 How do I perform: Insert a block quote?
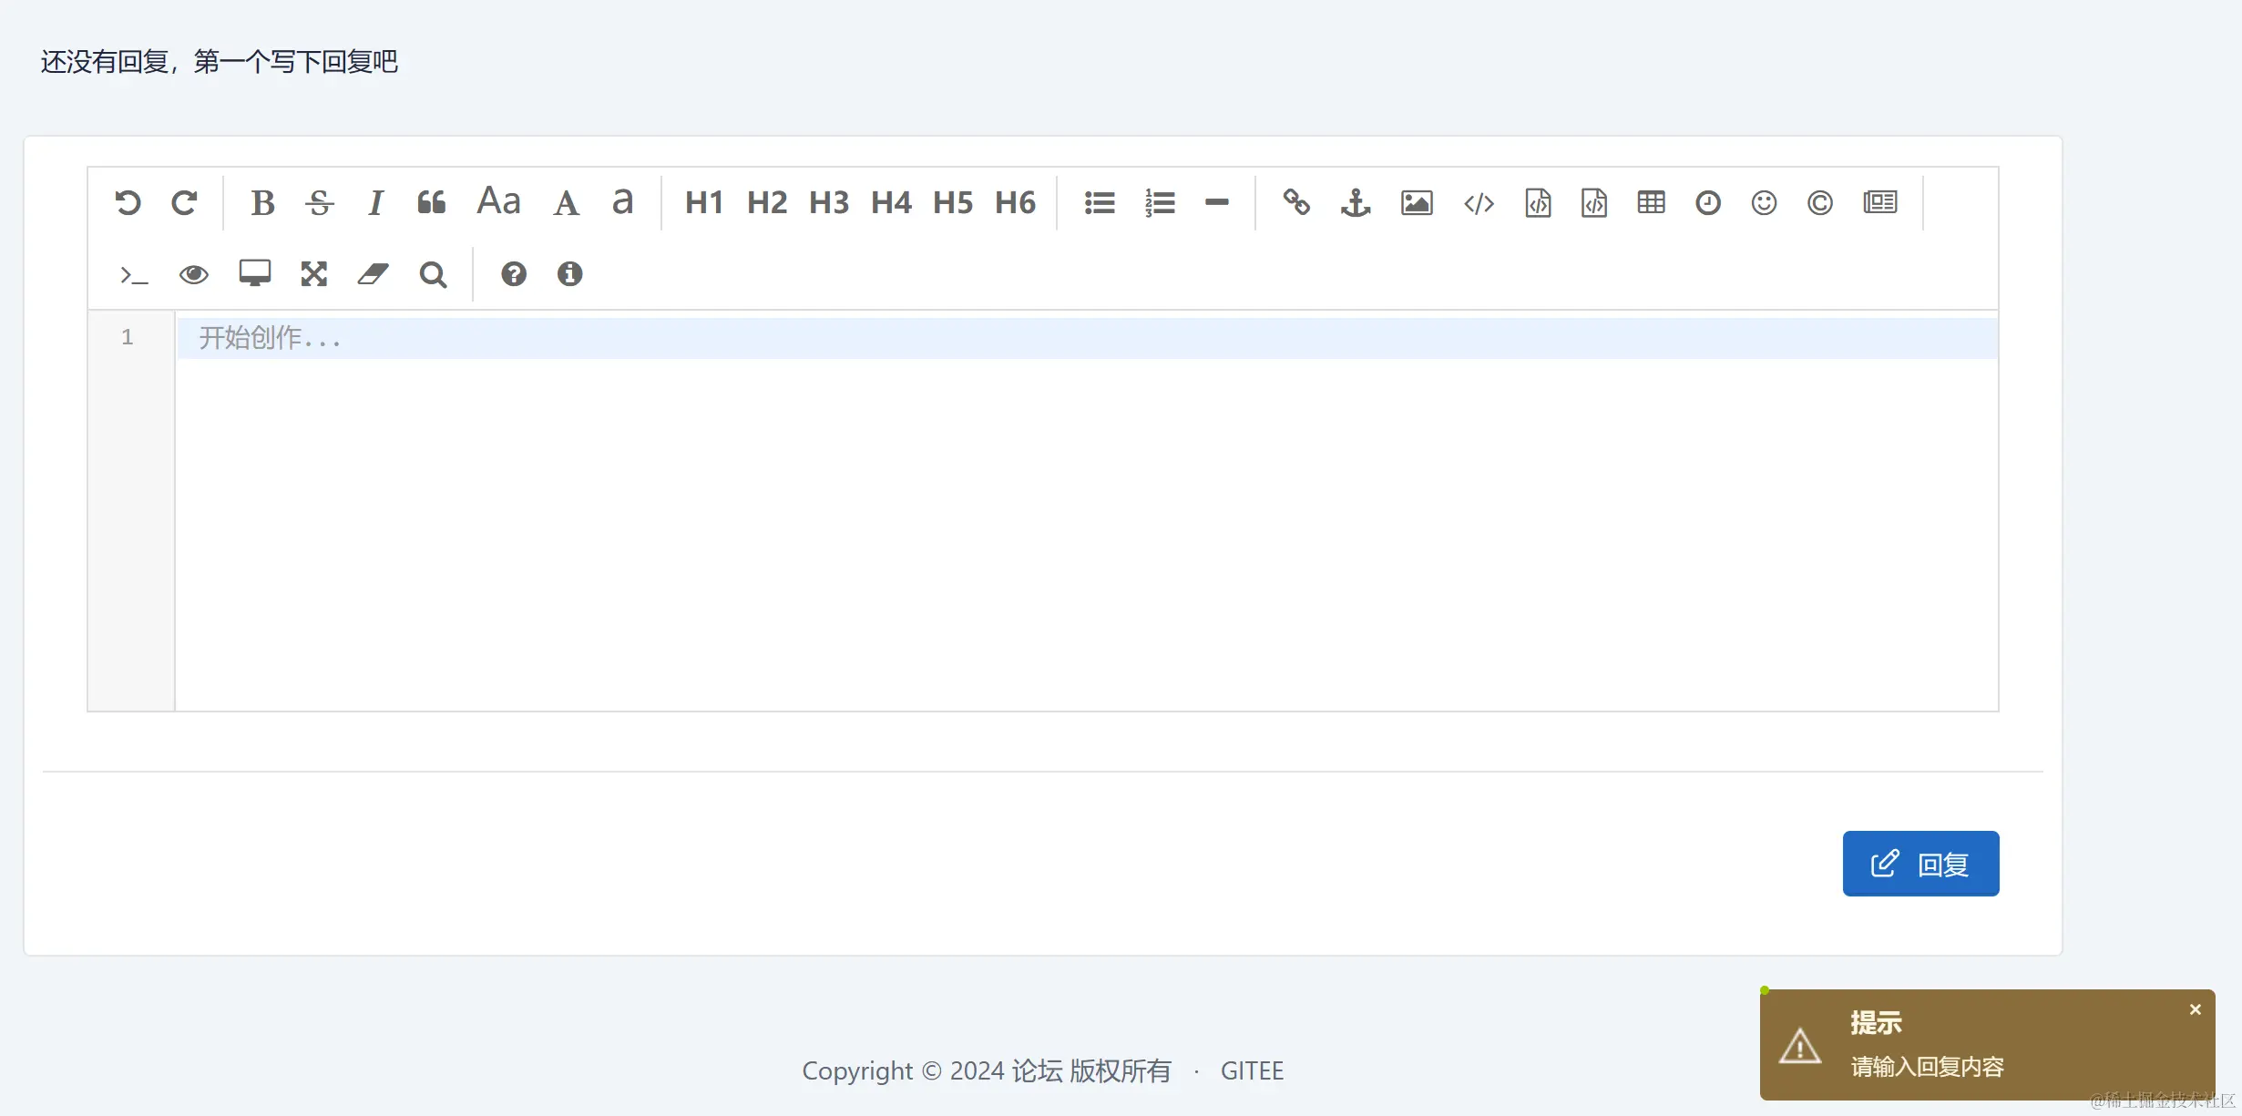(432, 202)
